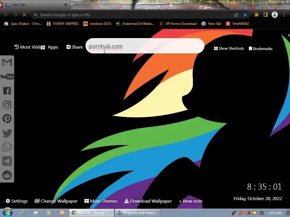The height and width of the screenshot is (217, 290).
Task: Switch to Programs and Features taskbar window
Action: click(137, 213)
